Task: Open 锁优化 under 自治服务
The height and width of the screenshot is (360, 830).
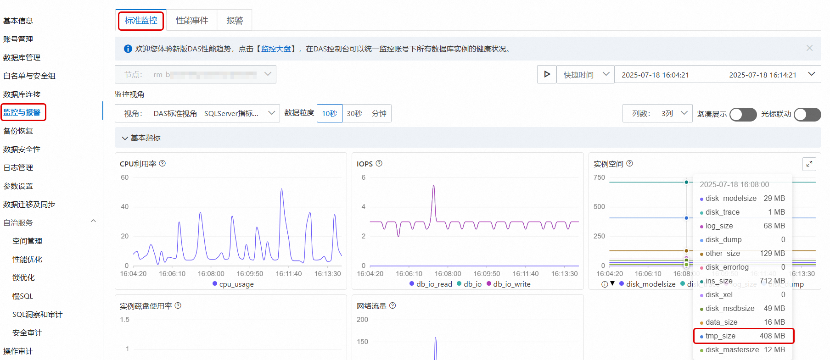Action: [24, 277]
